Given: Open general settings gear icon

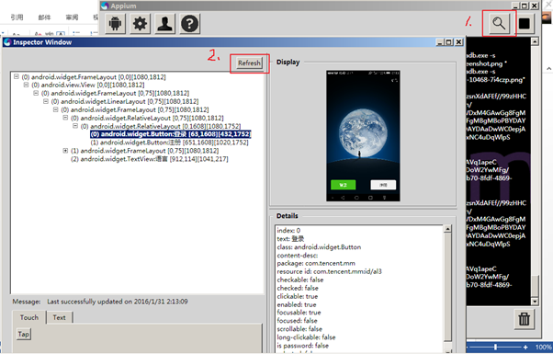Looking at the screenshot, I should [x=140, y=24].
